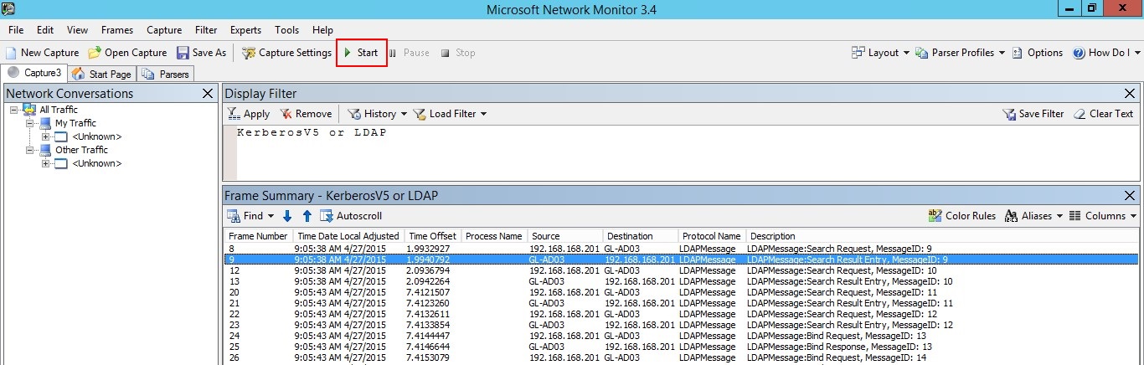Close the Frame Summary panel

tap(1129, 195)
